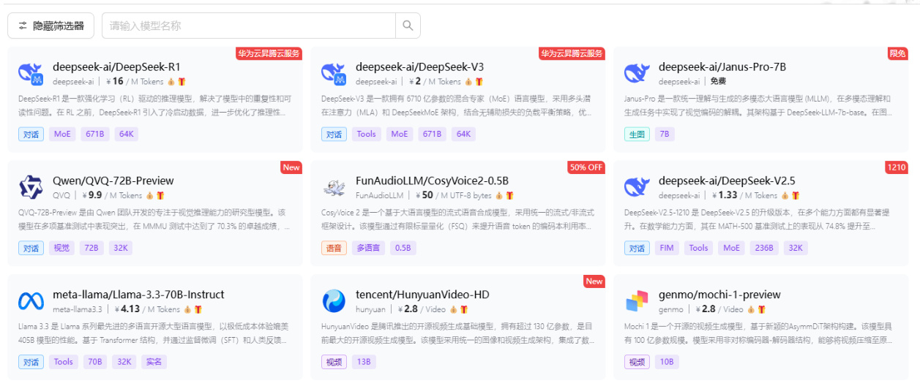The width and height of the screenshot is (920, 386).
Task: Click the fire icon on the DeepSeek-V3 card
Action: coord(469,82)
